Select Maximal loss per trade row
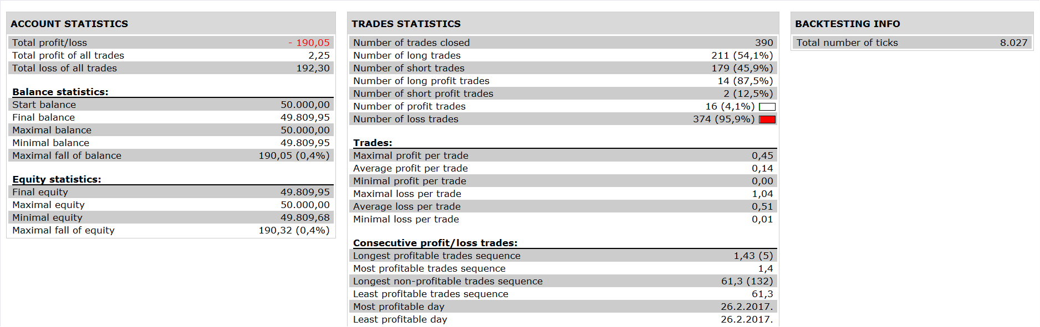1040x327 pixels. click(x=563, y=194)
